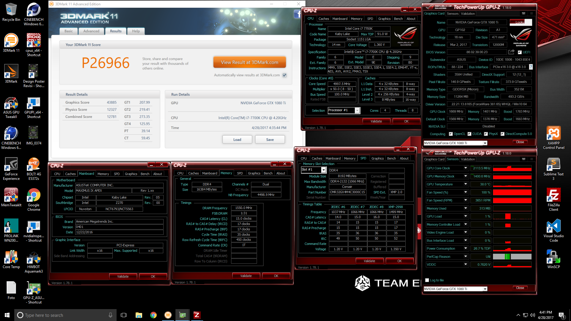Screen dimensions: 571x321
Task: Open the Visual Studio Code icon
Action: pos(553,231)
